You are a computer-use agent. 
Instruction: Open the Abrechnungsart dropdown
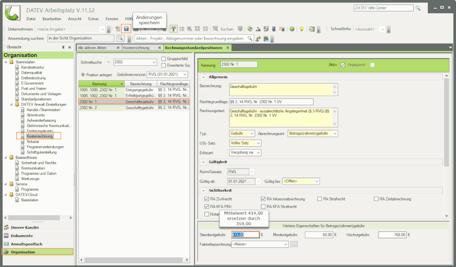(x=335, y=133)
